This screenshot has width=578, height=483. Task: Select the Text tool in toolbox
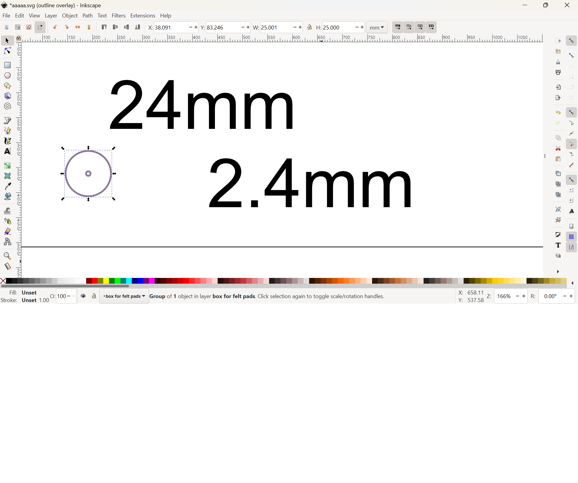(x=7, y=151)
